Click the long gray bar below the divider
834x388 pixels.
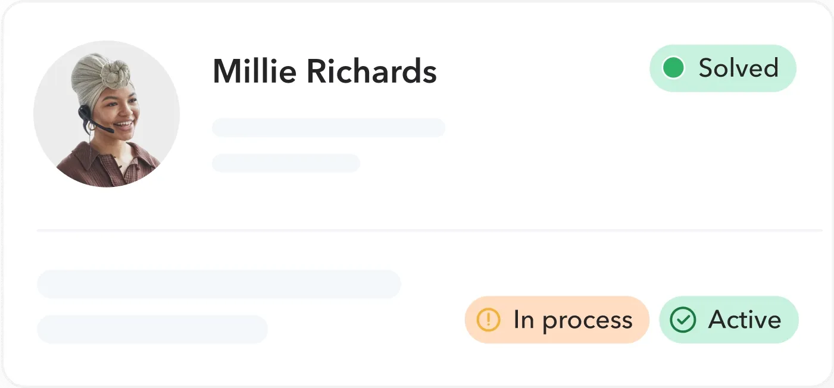click(x=219, y=284)
